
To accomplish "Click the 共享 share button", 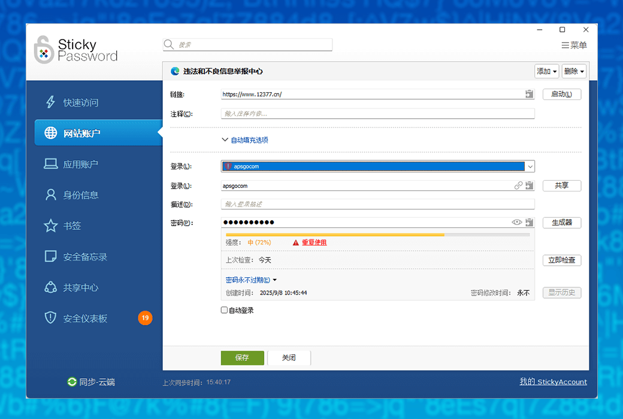I will tap(562, 186).
